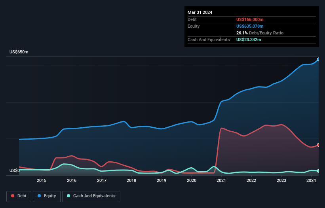Click Cash And Equivalents tooltip label
The height and width of the screenshot is (208, 325).
209,40
